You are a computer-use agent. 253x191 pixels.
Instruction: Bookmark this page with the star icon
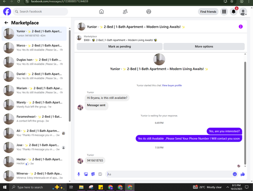[232, 2]
